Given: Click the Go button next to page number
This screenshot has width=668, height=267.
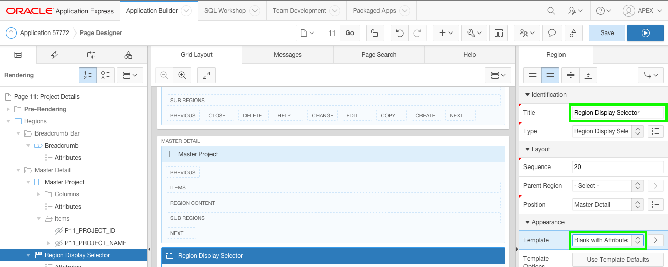Looking at the screenshot, I should click(x=350, y=33).
